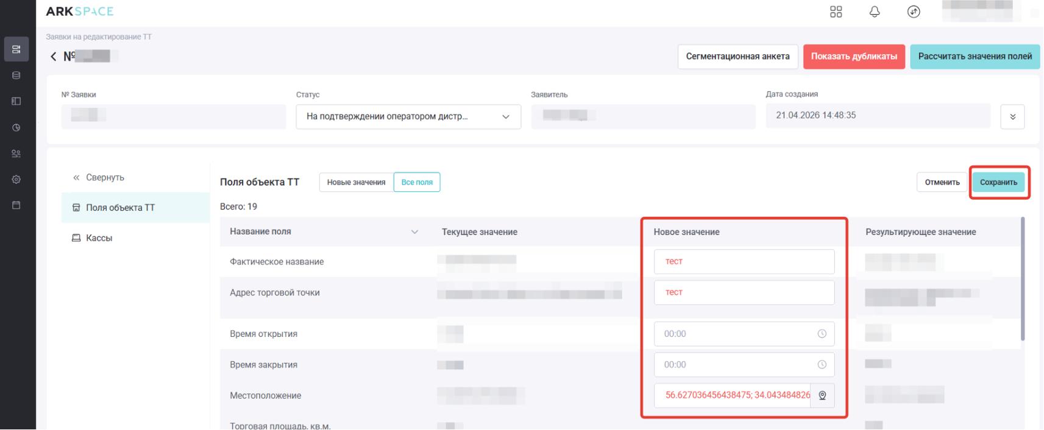This screenshot has width=1044, height=430.
Task: Switch filter to "Новые значения"
Action: point(356,182)
